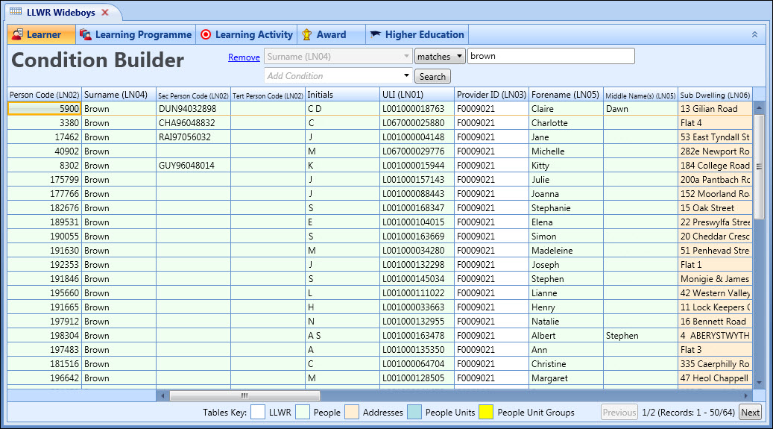Go to Next page of records
773x429 pixels.
(x=750, y=413)
